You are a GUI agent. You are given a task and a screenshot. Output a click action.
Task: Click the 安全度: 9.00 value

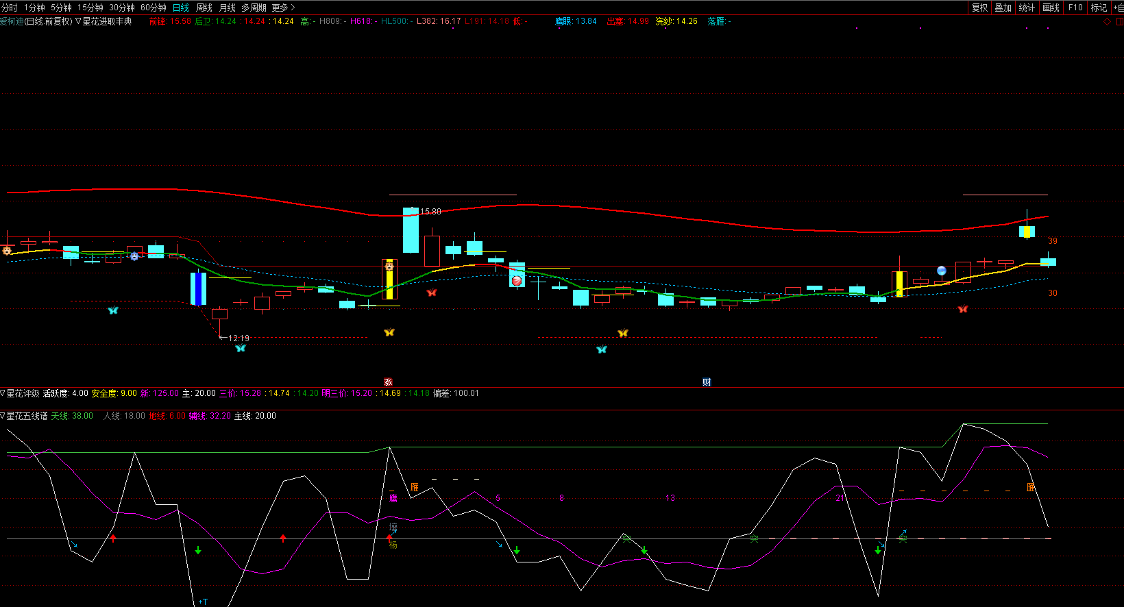[114, 393]
